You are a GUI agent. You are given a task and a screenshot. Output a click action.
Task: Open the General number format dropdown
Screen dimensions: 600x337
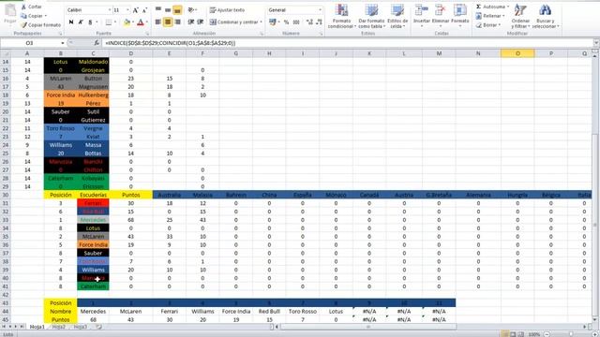point(320,10)
